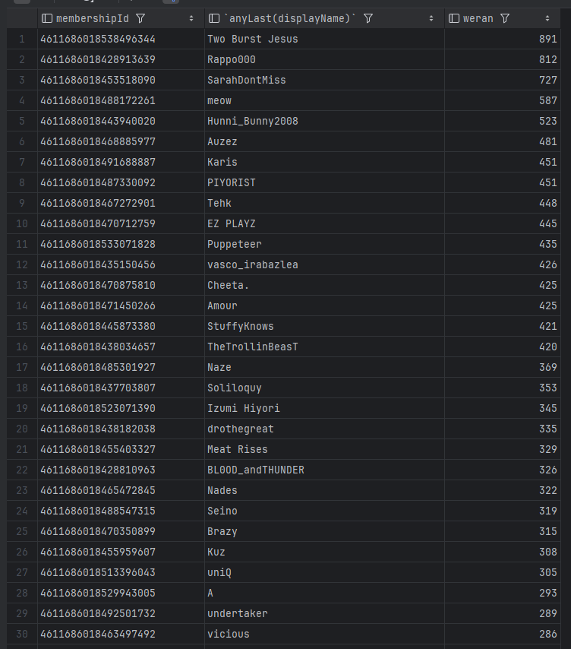The image size is (571, 649).
Task: Click the cell 'Naze'
Action: pos(324,367)
